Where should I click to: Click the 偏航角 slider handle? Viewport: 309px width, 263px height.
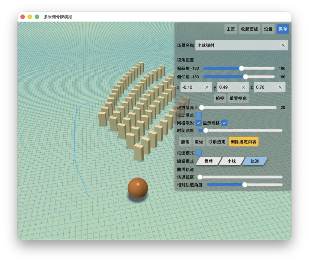click(x=241, y=69)
